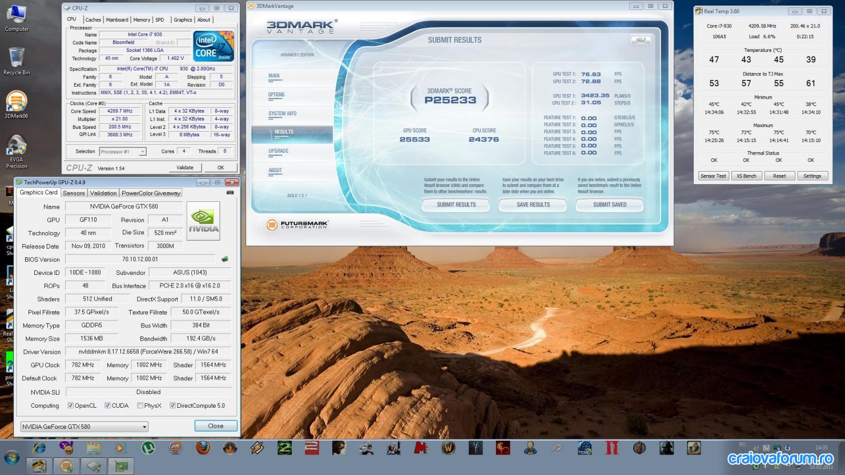
Task: Click the Intel Core i7 logo in CPU-Z
Action: 214,46
